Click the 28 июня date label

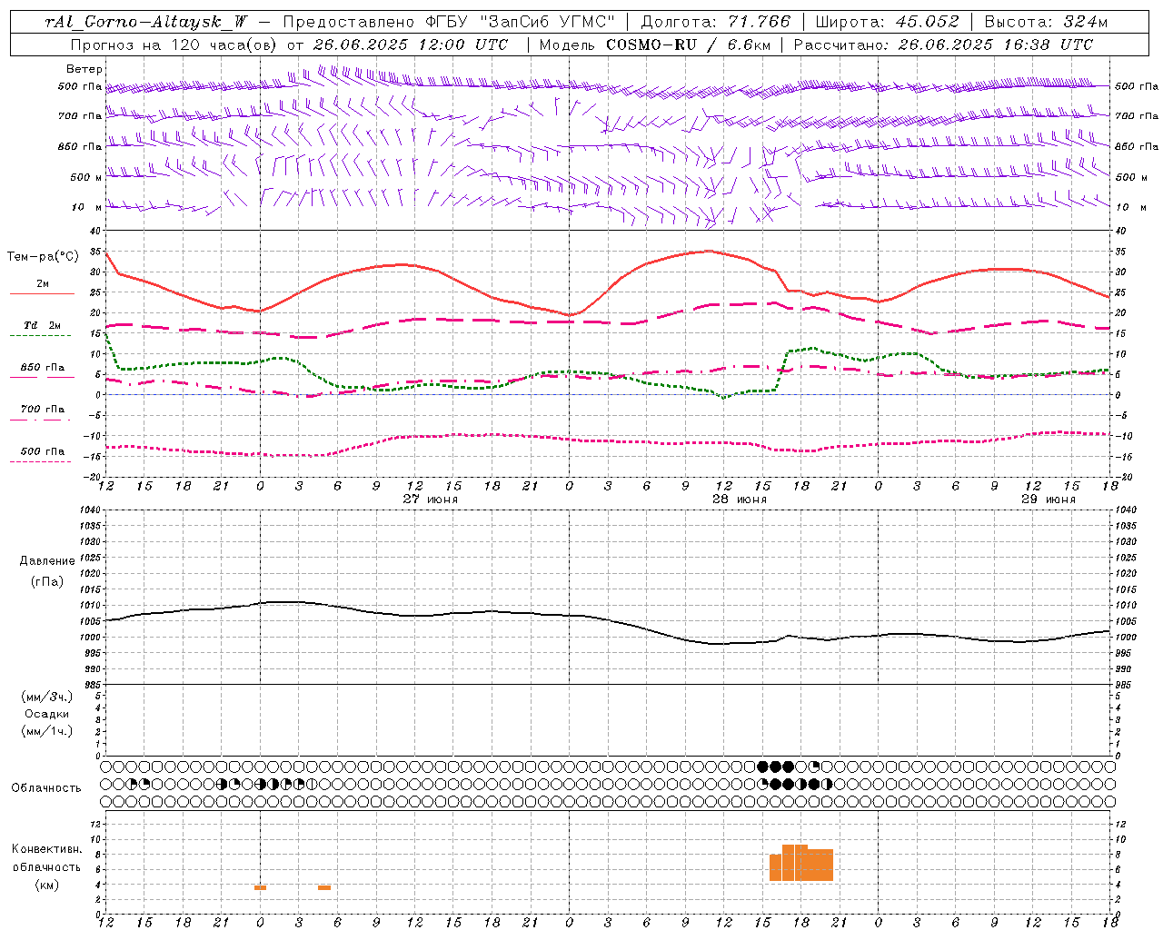pyautogui.click(x=740, y=500)
